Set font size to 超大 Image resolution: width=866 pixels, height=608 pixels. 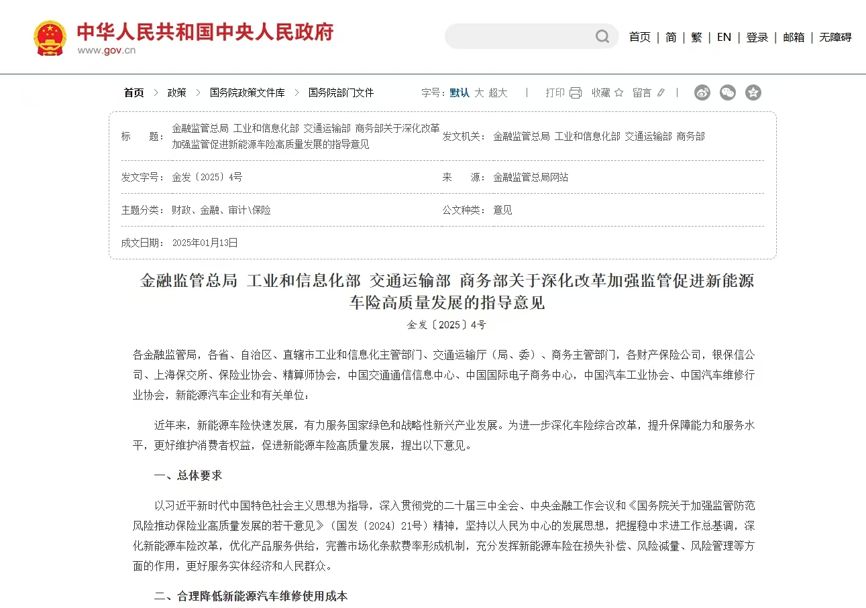[498, 93]
